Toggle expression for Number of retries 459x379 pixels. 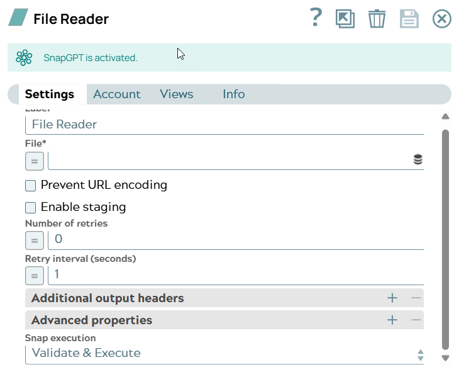(35, 240)
